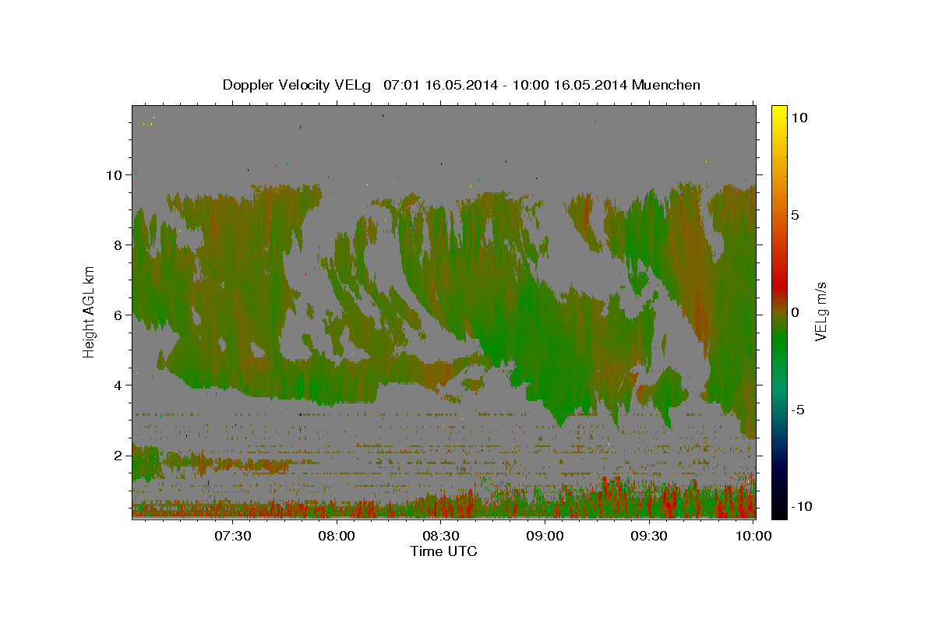Click the height axis label '10'
Viewport: 935px width, 623px height.
pos(114,175)
